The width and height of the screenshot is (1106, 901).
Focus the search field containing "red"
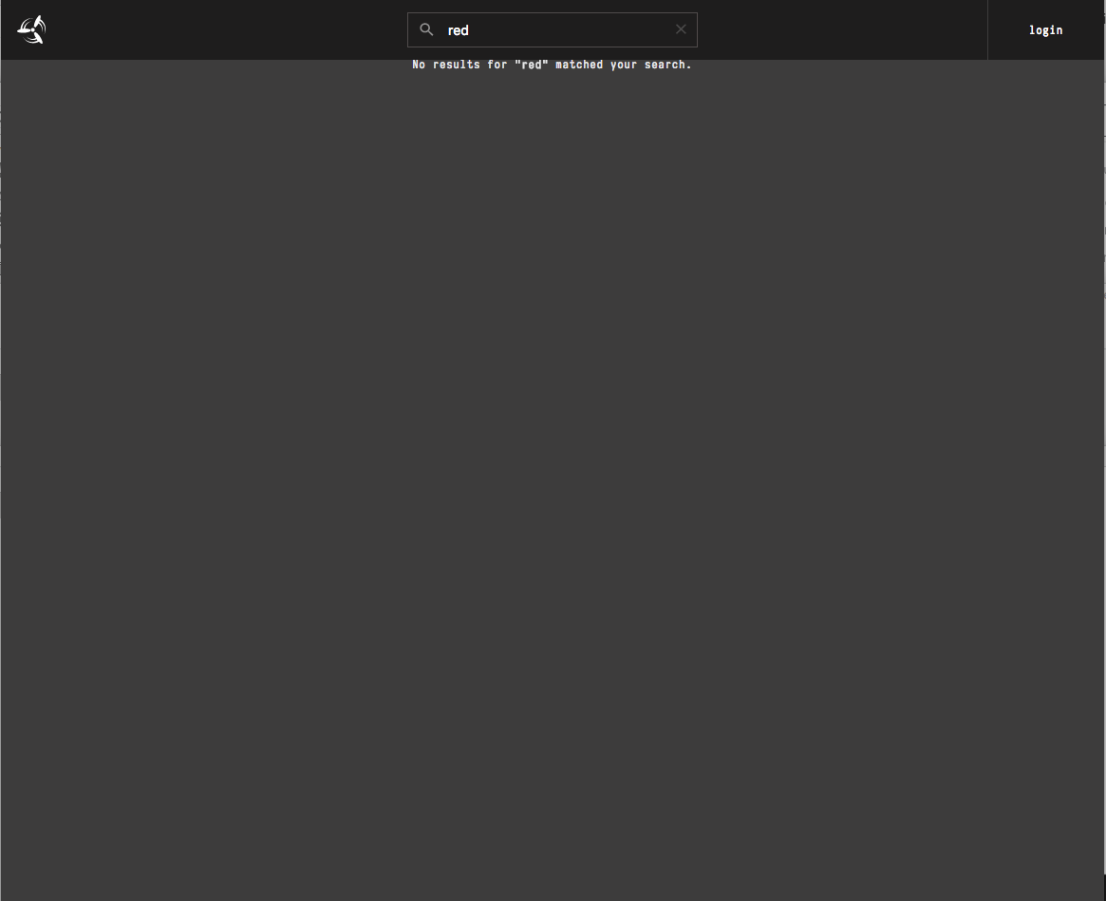click(x=553, y=29)
